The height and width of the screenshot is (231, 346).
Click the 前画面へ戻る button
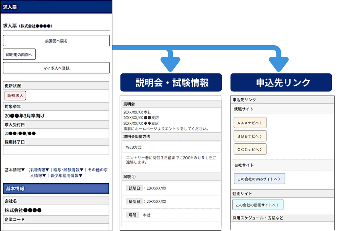pyautogui.click(x=56, y=41)
